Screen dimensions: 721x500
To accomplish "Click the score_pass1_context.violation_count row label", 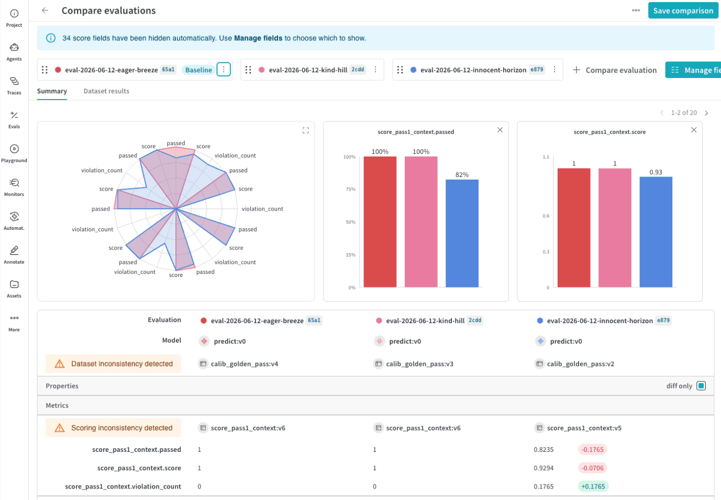I will [x=123, y=486].
